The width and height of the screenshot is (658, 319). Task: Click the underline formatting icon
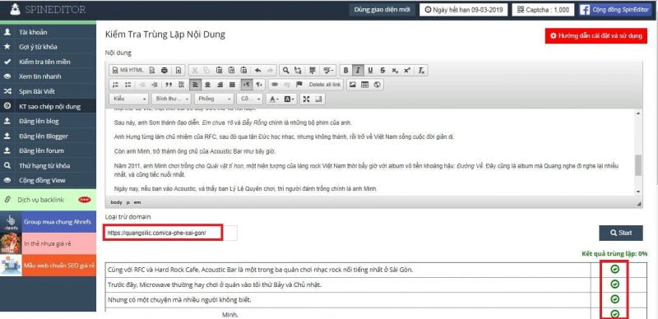[x=370, y=70]
